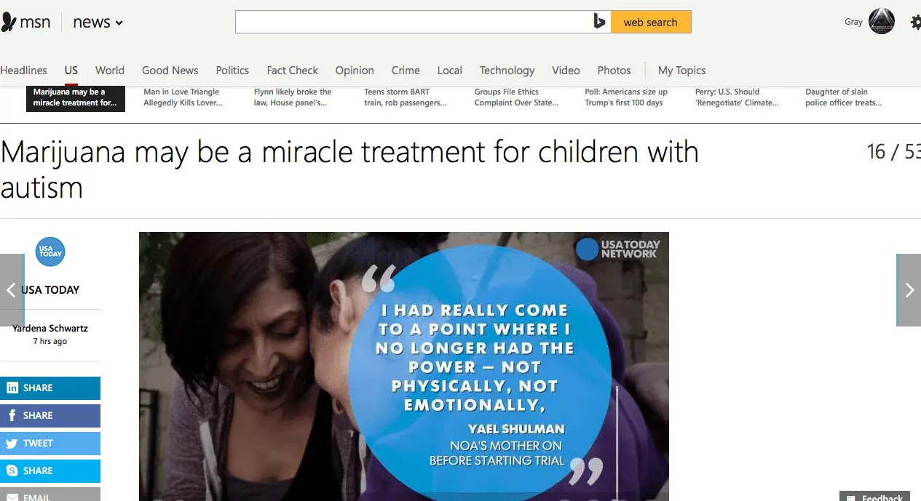Tweet the article via Twitter button
This screenshot has height=501, width=921.
coord(50,444)
